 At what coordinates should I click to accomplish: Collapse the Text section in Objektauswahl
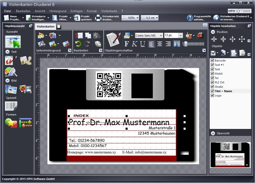pyautogui.click(x=7, y=52)
